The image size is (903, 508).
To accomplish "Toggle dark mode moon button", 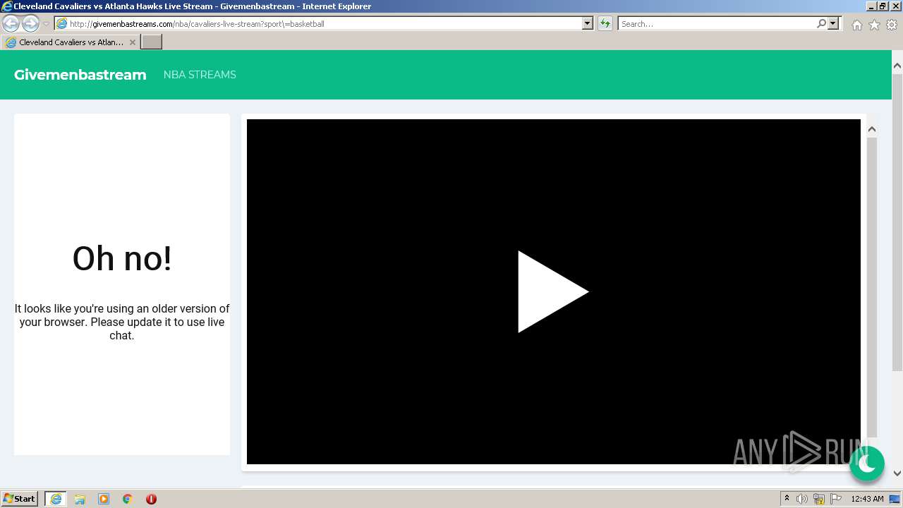I will coord(866,464).
